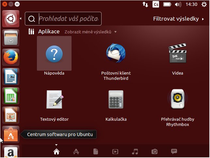Switch to the Photos lens
The height and width of the screenshot is (158, 210).
click(x=154, y=152)
